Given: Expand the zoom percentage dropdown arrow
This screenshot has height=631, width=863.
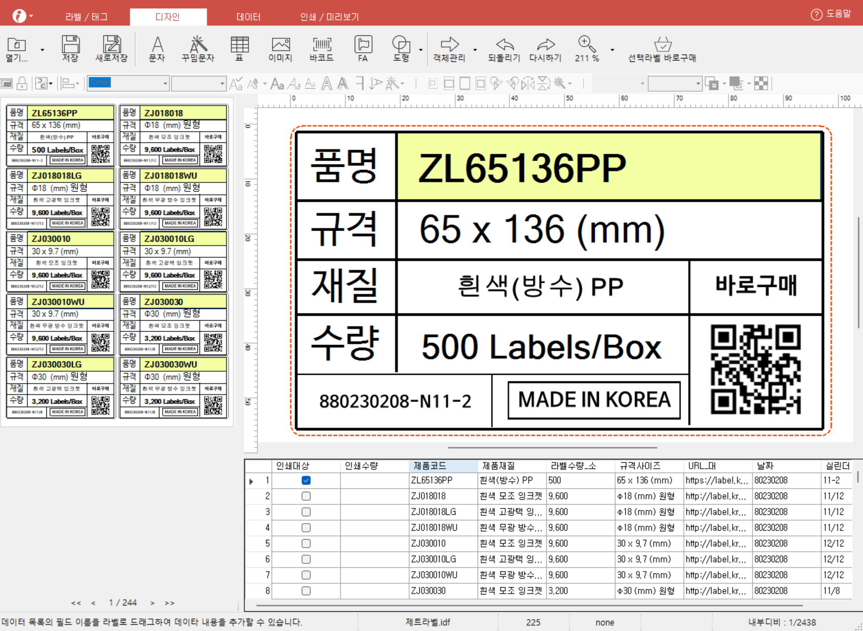Looking at the screenshot, I should (x=612, y=49).
